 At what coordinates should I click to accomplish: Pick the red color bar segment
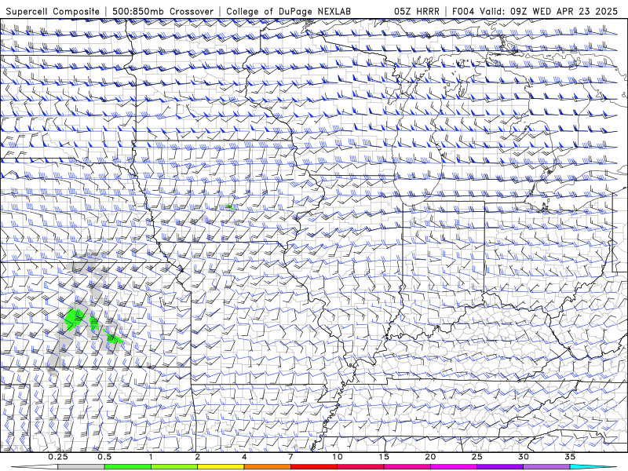pos(313,467)
